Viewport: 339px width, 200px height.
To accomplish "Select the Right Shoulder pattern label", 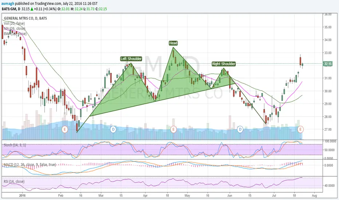I will coord(224,64).
